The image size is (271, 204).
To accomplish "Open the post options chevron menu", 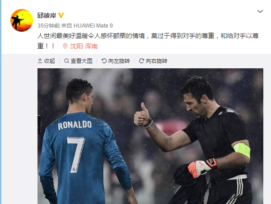I will click(x=260, y=11).
